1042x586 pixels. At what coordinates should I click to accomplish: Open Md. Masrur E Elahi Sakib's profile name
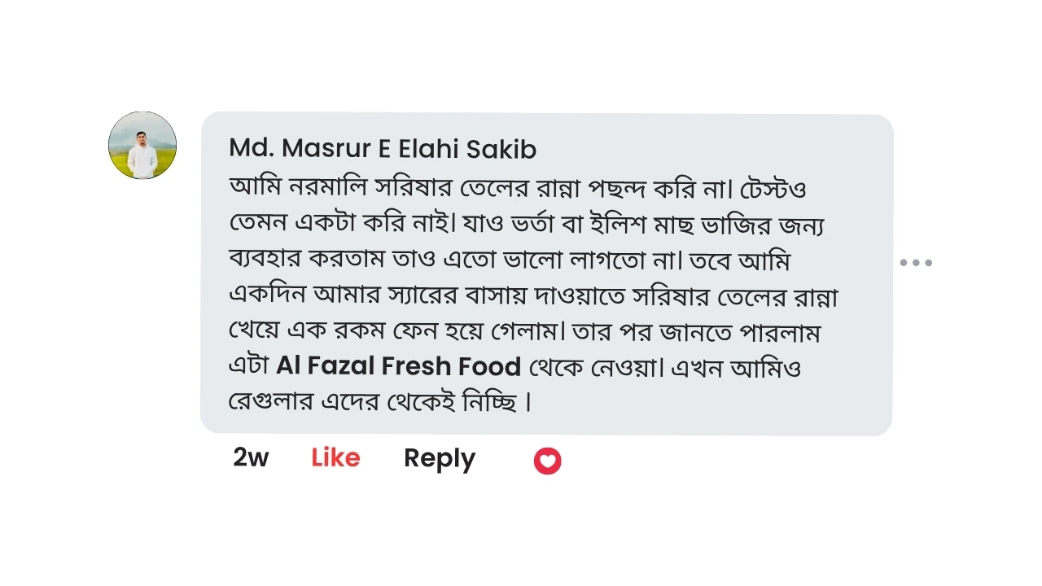[383, 149]
